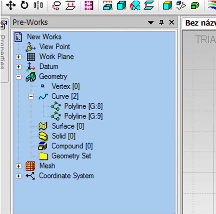The width and height of the screenshot is (216, 214).
Task: Click the Work Plane label
Action: pos(57,57)
